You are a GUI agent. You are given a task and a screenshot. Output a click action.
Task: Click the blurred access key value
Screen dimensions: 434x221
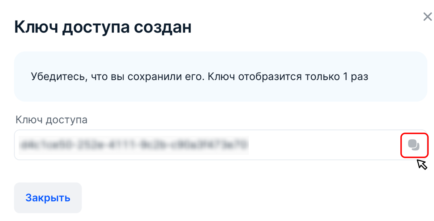[x=134, y=145]
